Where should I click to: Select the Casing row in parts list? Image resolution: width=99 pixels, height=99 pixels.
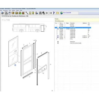pyautogui.click(x=73, y=39)
